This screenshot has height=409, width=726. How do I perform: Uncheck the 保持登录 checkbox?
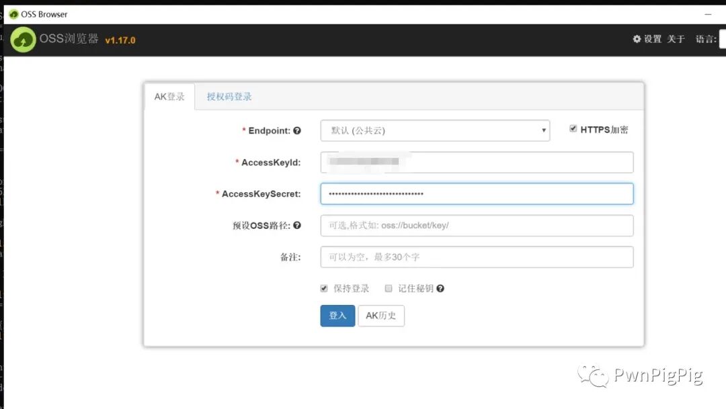(x=324, y=288)
